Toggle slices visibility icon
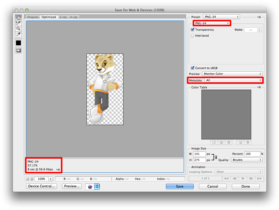279x210 pixels. pos(18,51)
